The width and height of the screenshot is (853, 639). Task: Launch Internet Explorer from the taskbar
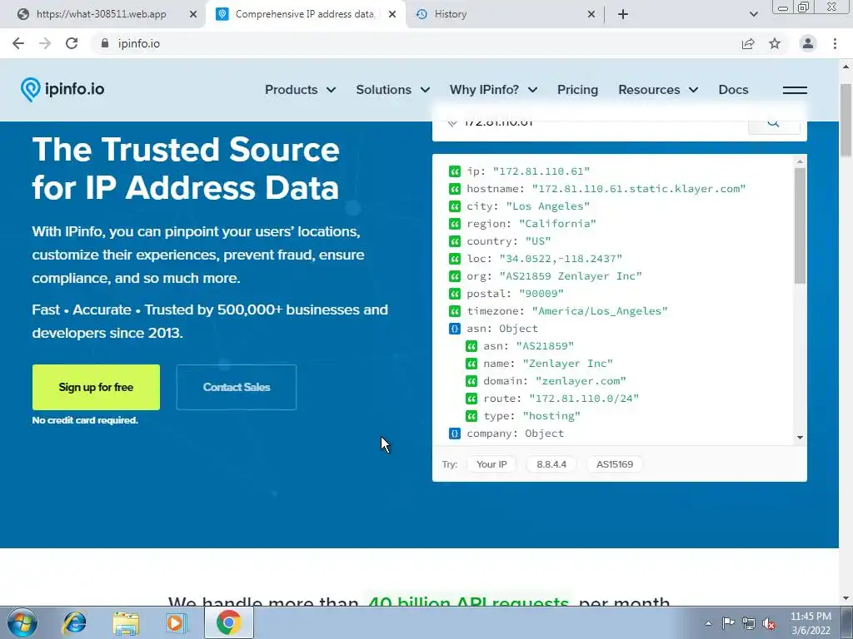(74, 622)
